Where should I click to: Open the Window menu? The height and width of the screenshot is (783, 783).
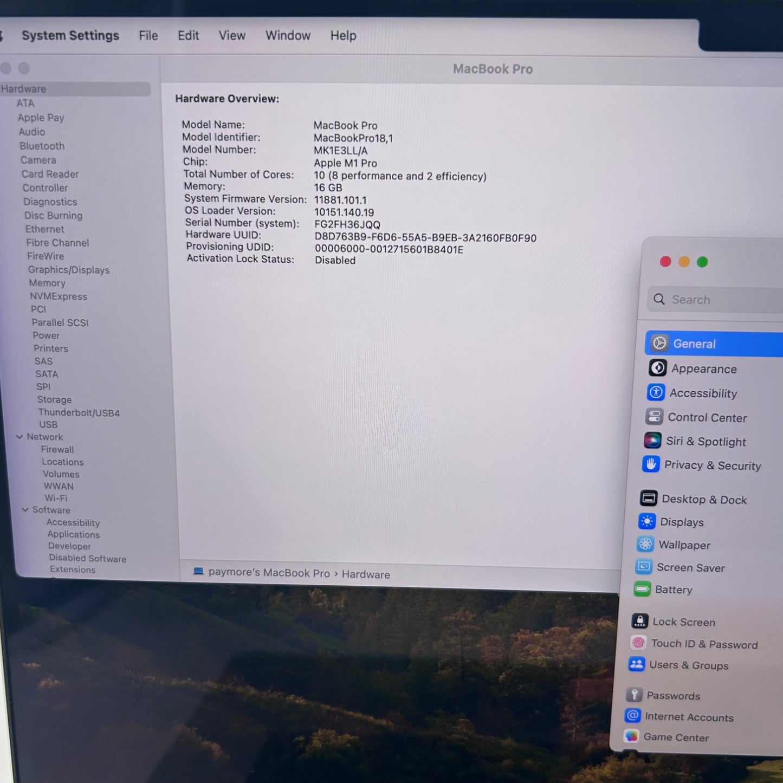coord(288,36)
